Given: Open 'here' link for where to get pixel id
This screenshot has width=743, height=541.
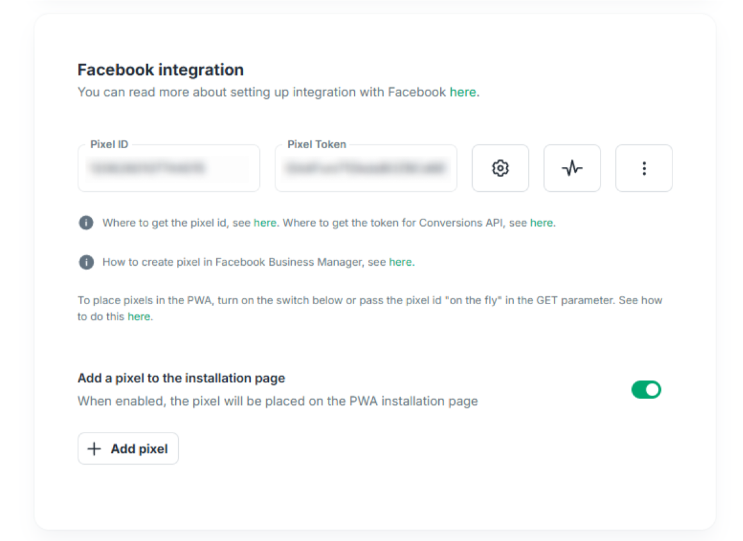Looking at the screenshot, I should pos(265,223).
